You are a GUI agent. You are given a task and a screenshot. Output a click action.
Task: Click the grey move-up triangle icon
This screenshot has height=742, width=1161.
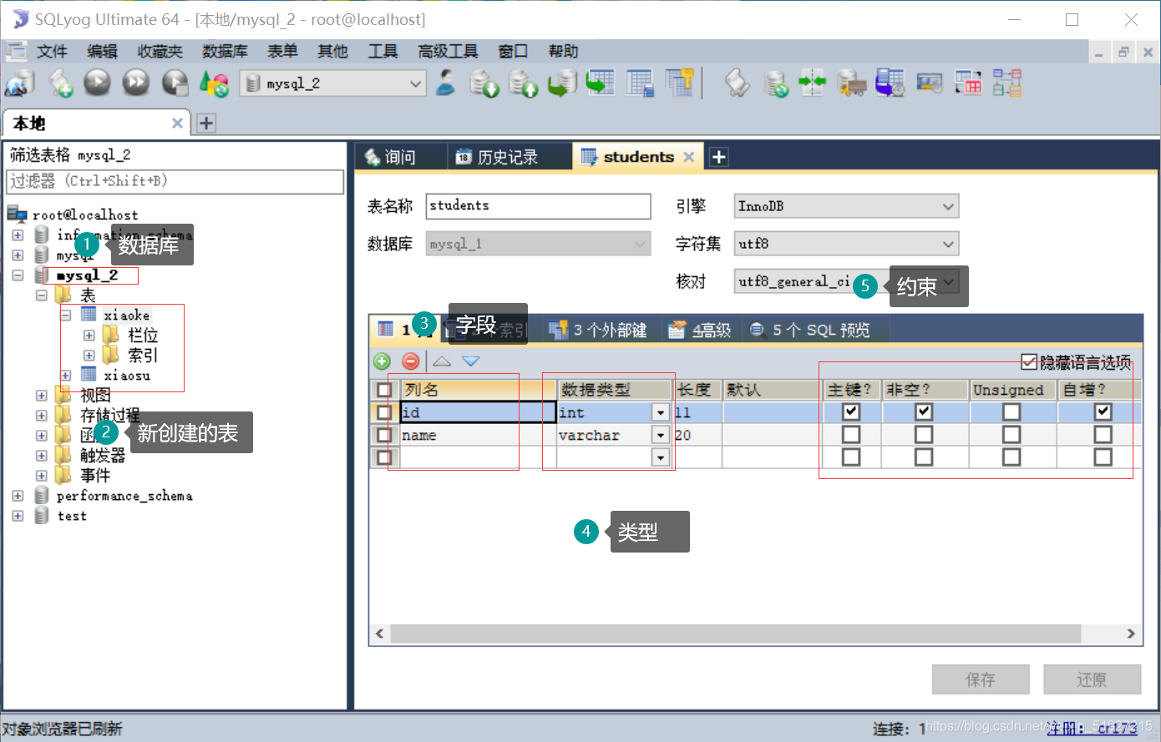pos(442,361)
